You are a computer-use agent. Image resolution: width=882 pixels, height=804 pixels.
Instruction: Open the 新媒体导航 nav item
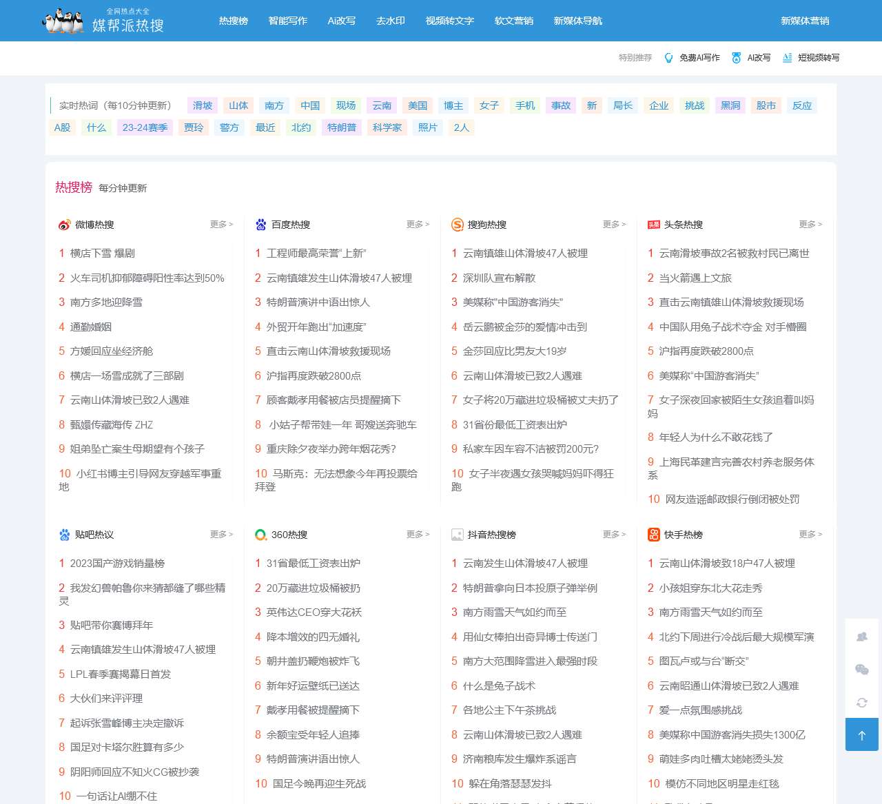point(578,21)
